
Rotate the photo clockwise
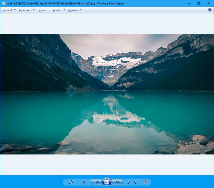[136, 182]
